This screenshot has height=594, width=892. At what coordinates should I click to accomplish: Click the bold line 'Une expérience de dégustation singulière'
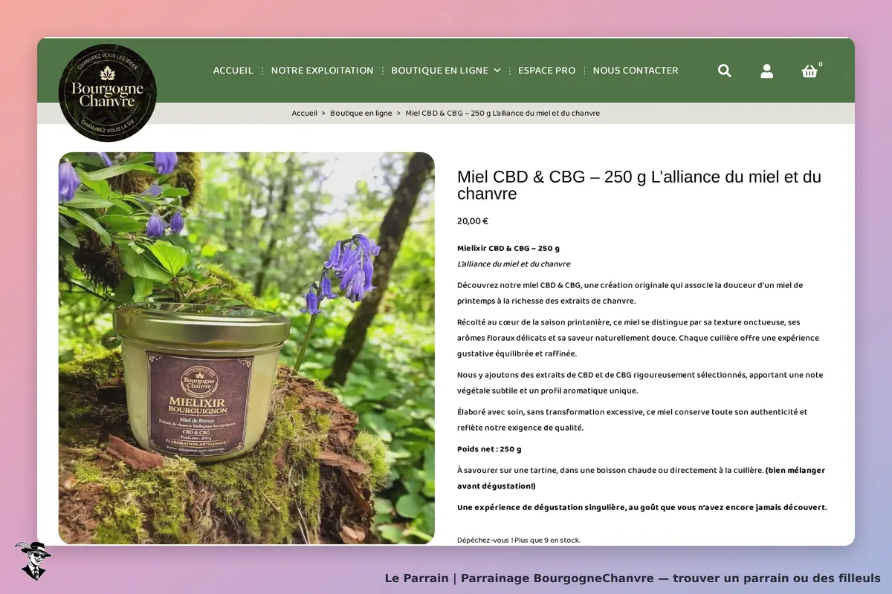(x=642, y=507)
